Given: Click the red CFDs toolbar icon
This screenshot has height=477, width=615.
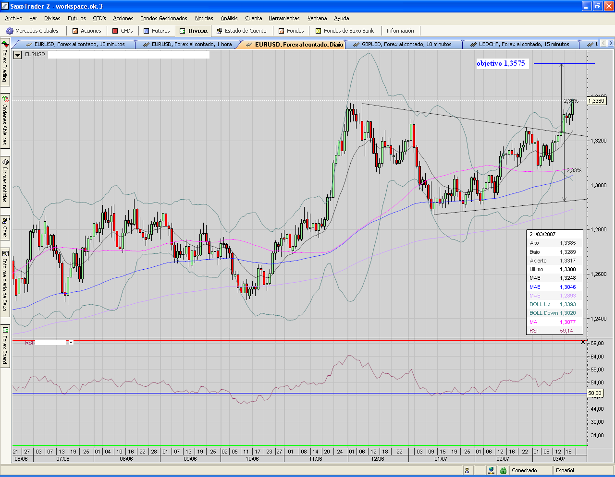Looking at the screenshot, I should pyautogui.click(x=115, y=31).
